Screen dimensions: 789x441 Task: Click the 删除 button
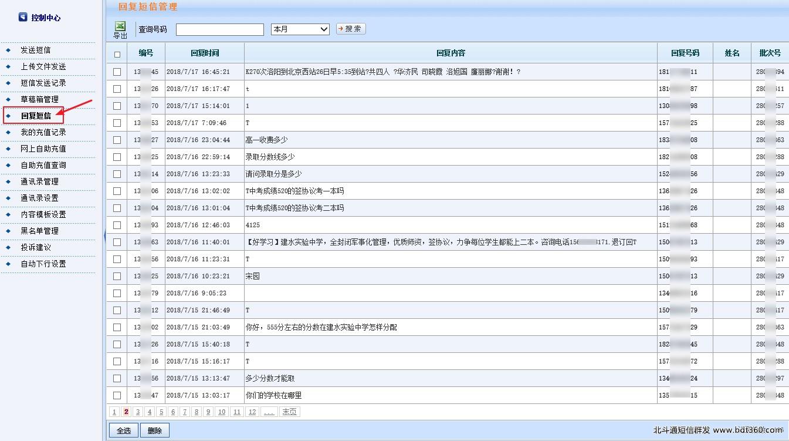(x=155, y=430)
